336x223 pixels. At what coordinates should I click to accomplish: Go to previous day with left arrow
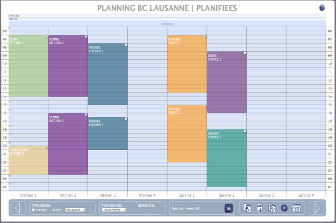[18, 208]
